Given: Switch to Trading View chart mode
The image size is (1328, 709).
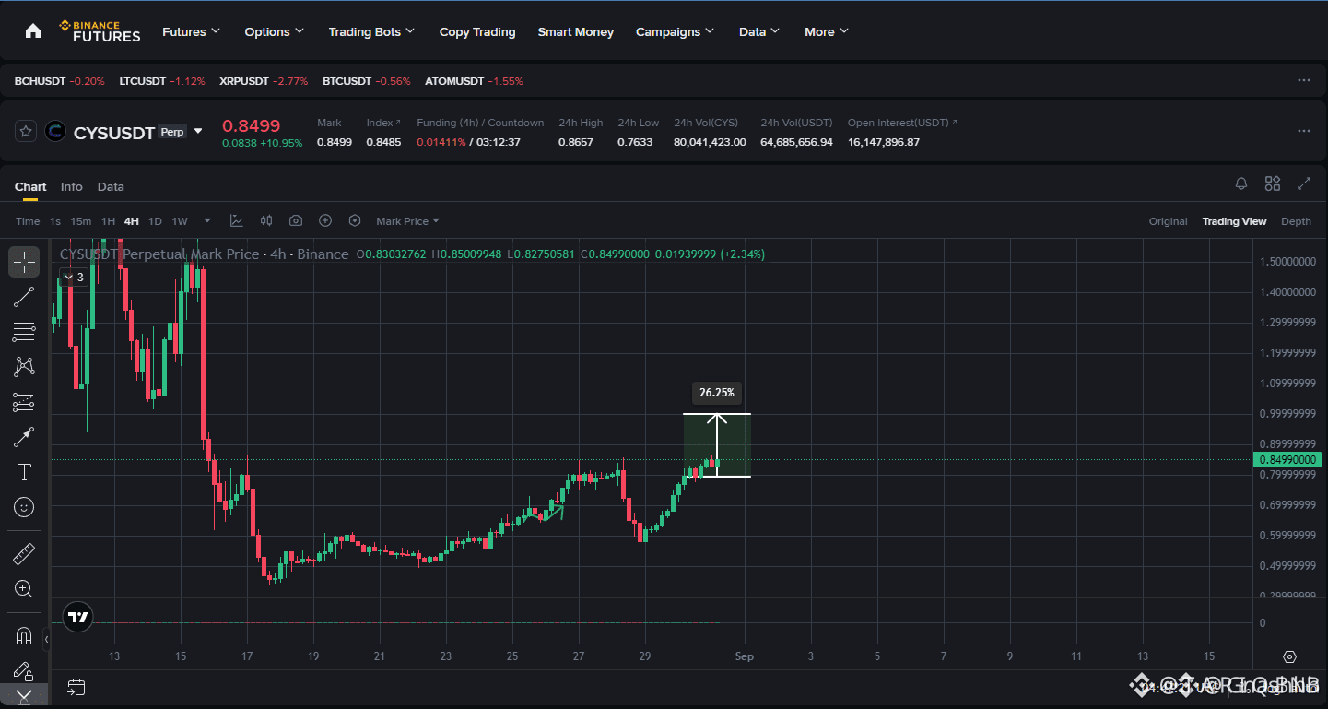Looking at the screenshot, I should 1234,221.
